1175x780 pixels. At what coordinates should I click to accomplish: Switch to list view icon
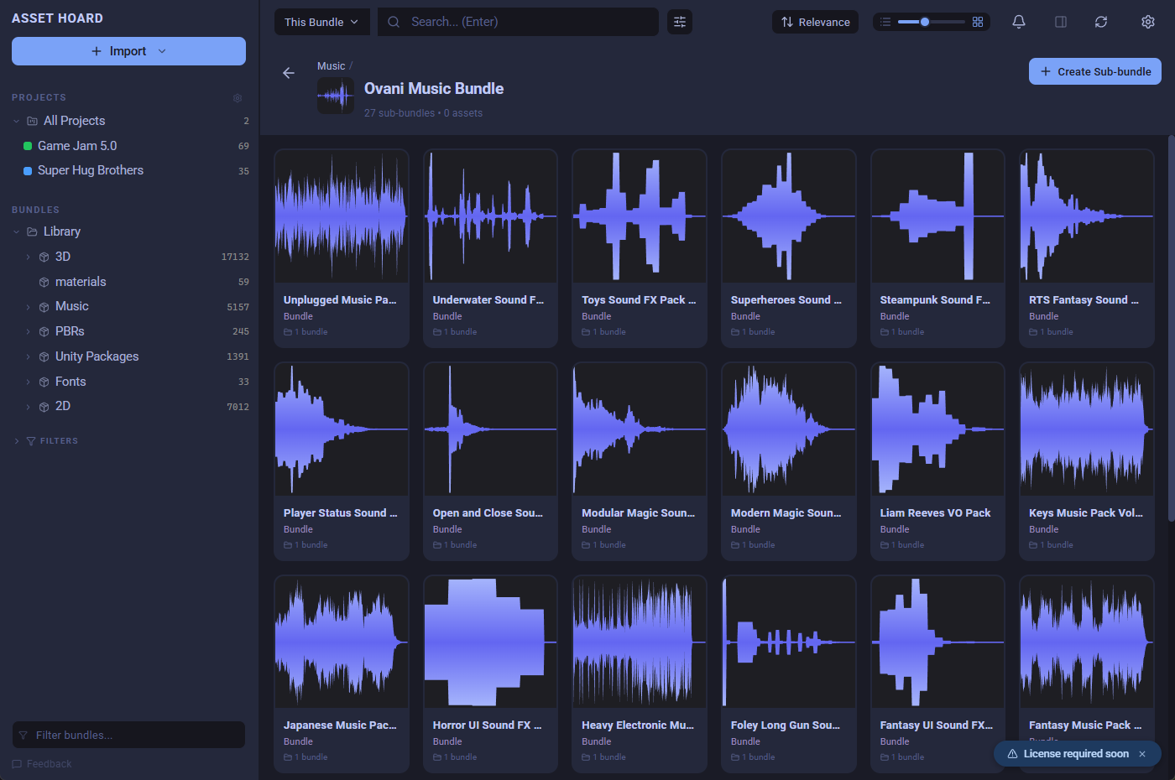885,22
